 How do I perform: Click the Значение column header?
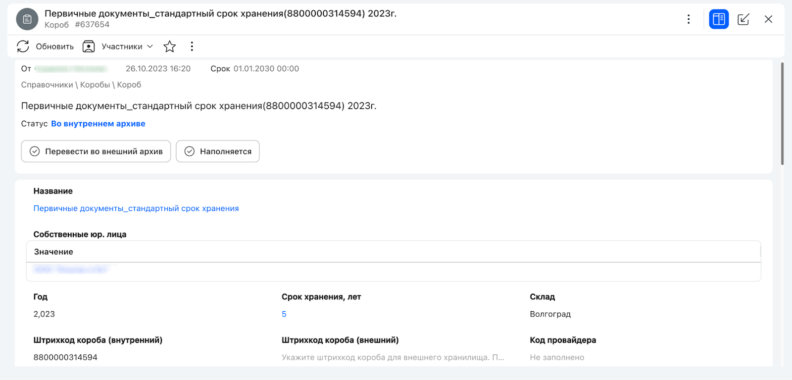pyautogui.click(x=53, y=252)
